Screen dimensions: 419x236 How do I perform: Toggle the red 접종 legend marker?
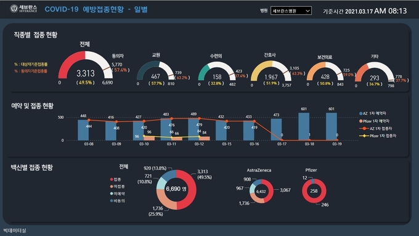coord(112,179)
